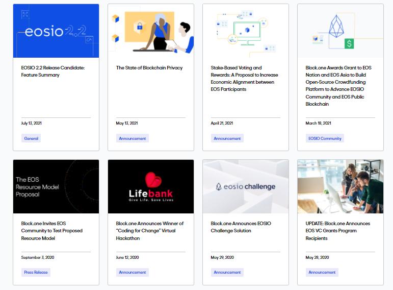Click the Lifebank heart logo image
This screenshot has width=393, height=290.
151,186
